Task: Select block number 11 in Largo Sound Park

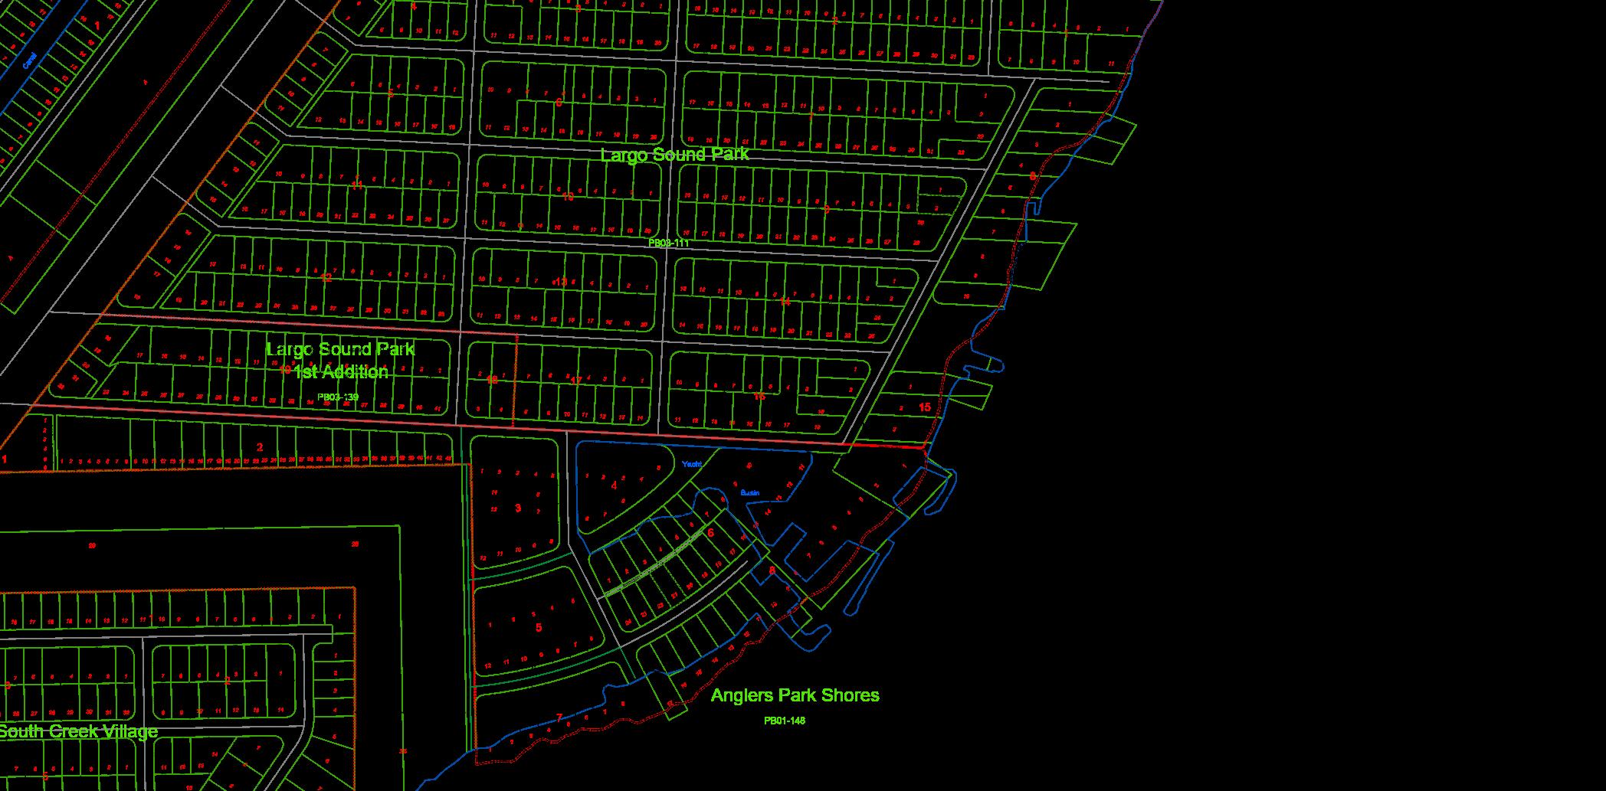Action: pos(356,185)
